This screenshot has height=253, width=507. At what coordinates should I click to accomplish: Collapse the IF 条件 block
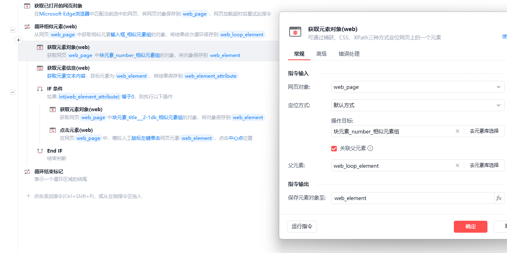coord(12,92)
